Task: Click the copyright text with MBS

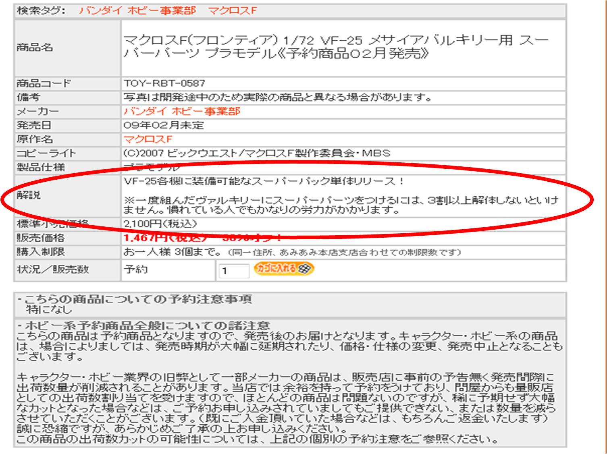Action: [257, 153]
